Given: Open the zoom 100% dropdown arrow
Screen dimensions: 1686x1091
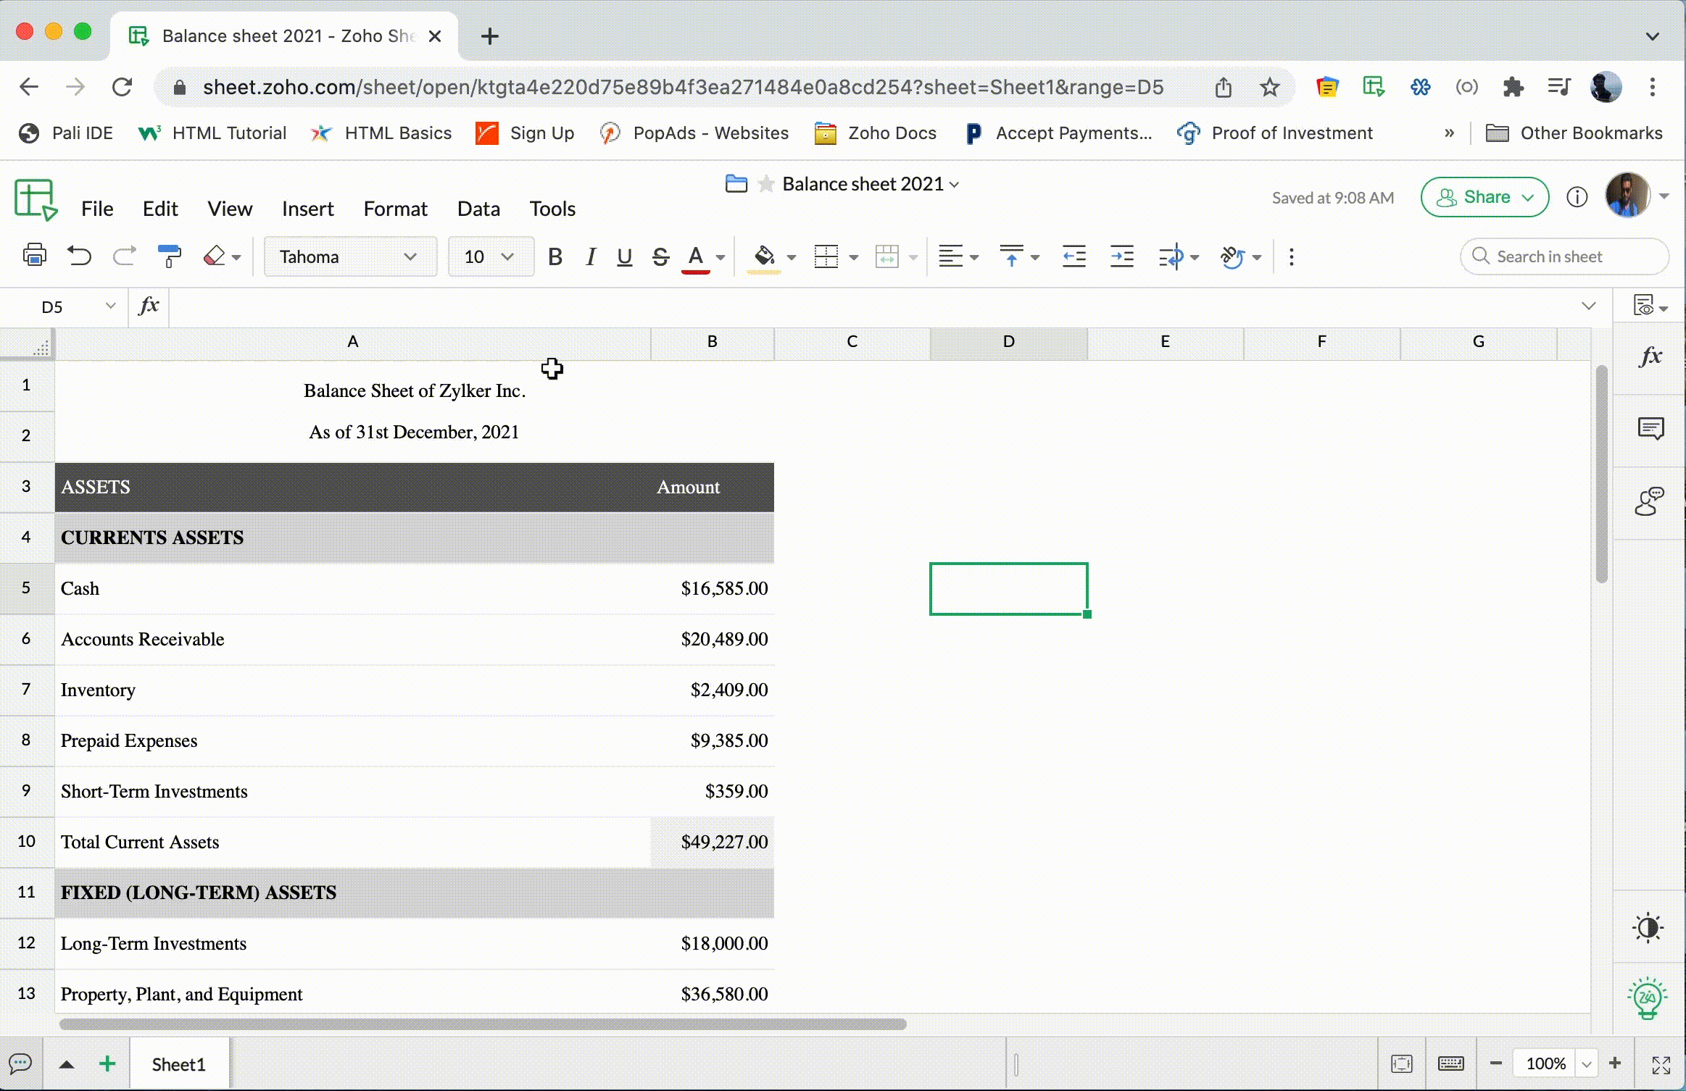Looking at the screenshot, I should tap(1586, 1063).
